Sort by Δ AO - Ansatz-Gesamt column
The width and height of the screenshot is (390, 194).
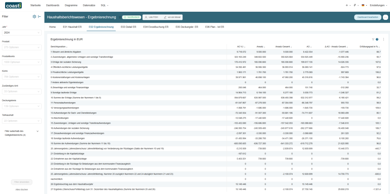click(337, 46)
